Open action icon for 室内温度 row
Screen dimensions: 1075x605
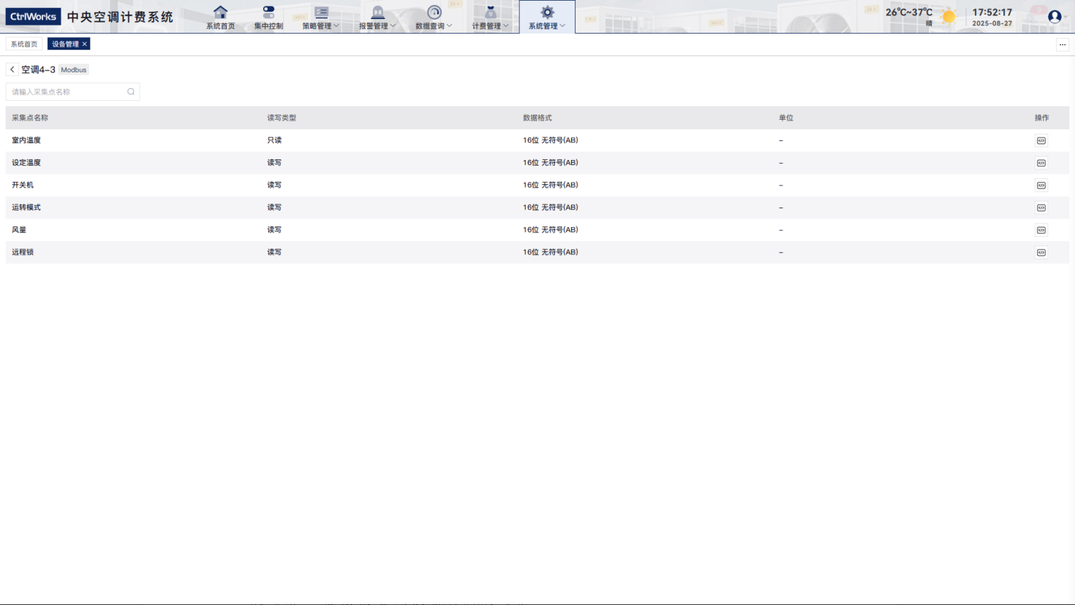[x=1041, y=140]
